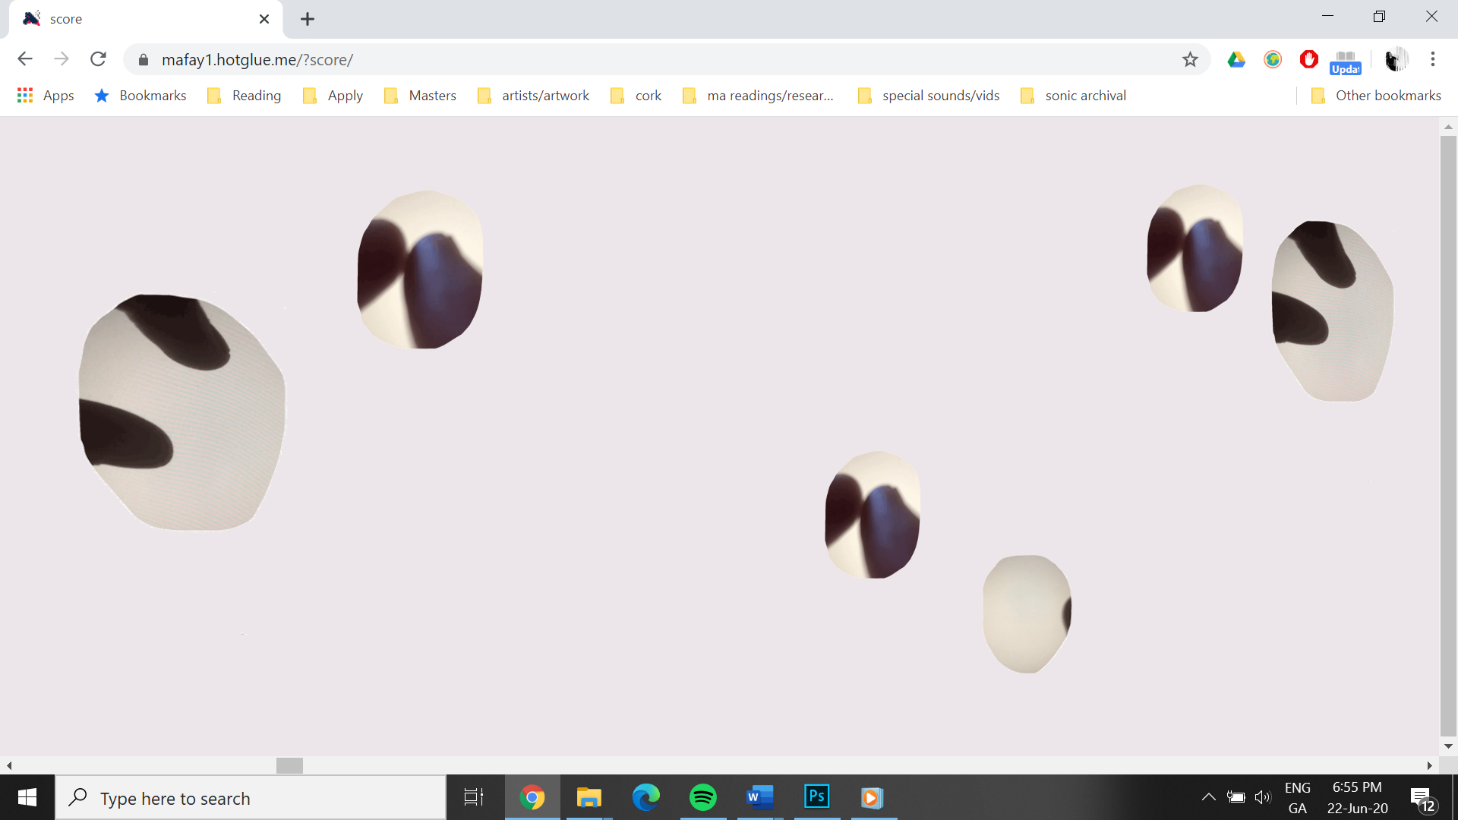Expand Other bookmarks folder
This screenshot has width=1458, height=820.
click(x=1376, y=96)
